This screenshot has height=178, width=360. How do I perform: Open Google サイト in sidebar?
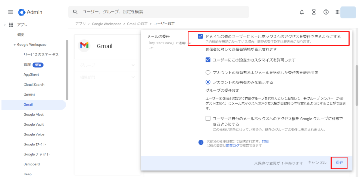(35, 144)
